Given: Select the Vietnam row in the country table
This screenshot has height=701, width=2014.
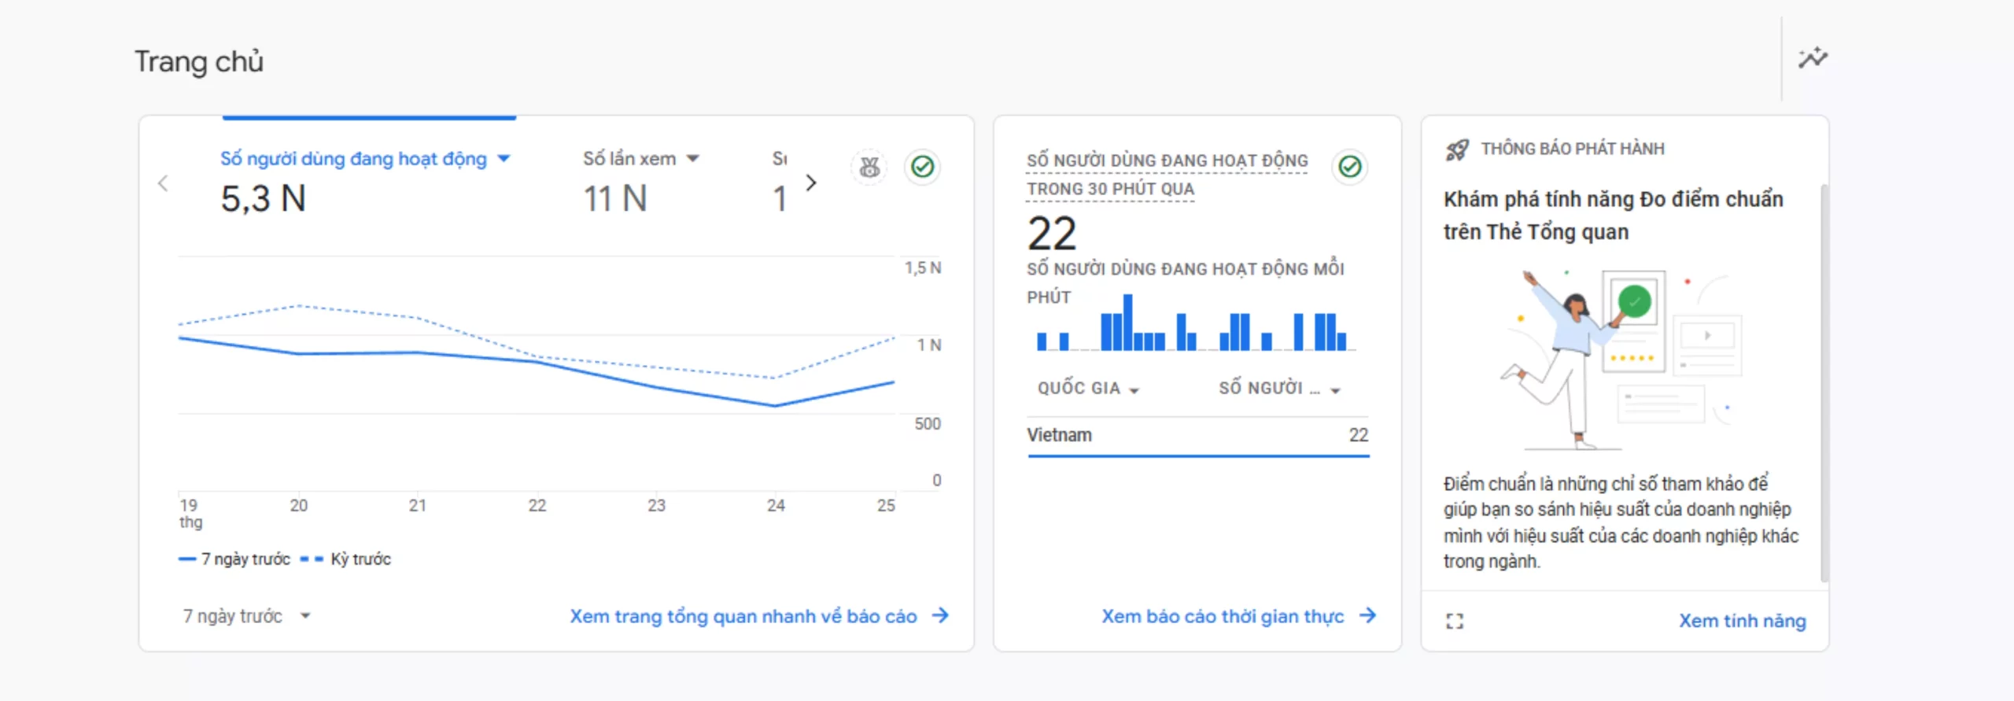Looking at the screenshot, I should [x=1197, y=435].
